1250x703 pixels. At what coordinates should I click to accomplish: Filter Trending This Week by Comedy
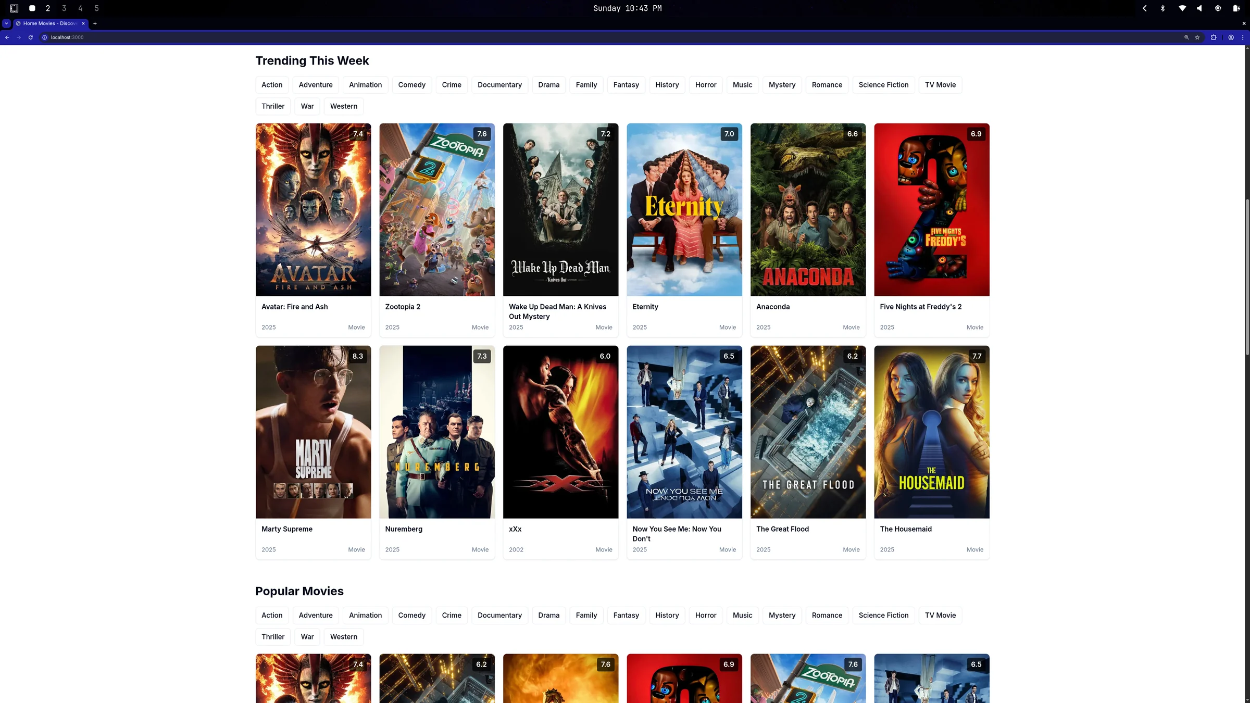tap(412, 85)
